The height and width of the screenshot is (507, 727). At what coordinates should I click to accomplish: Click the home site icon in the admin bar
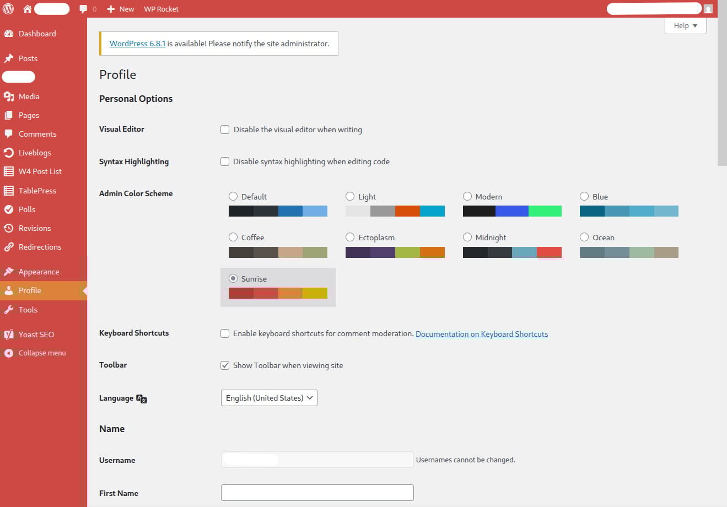pos(27,9)
